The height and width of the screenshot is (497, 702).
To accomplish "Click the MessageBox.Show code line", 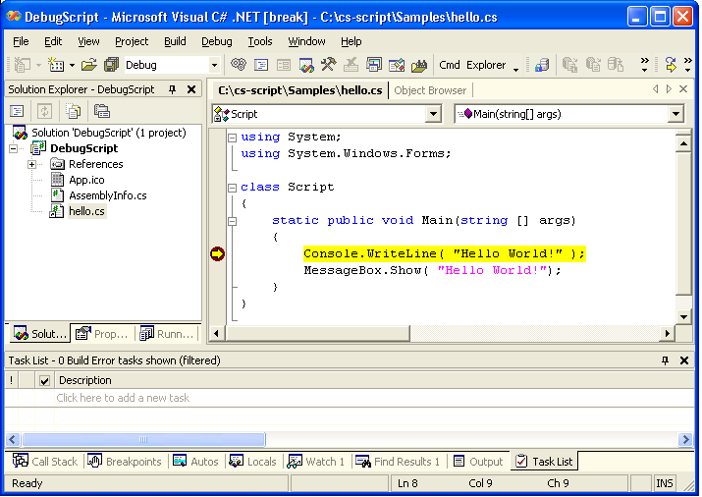I will [432, 270].
